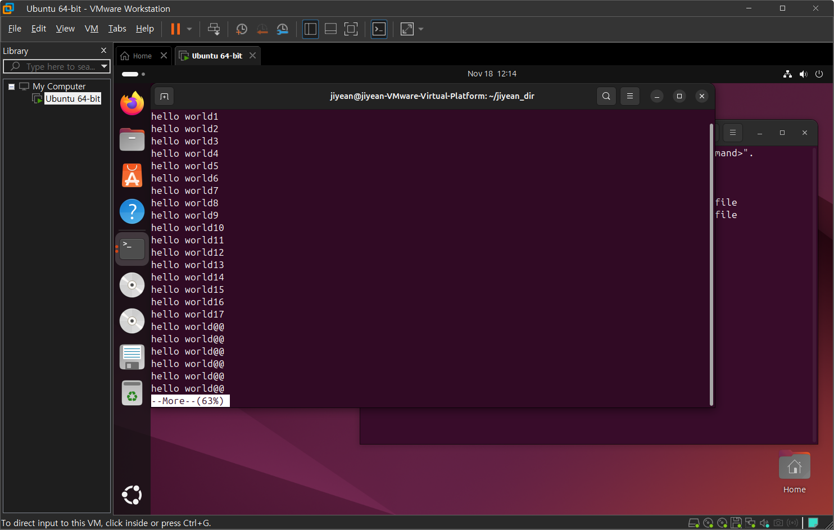
Task: Open the Edit menu
Action: [39, 29]
